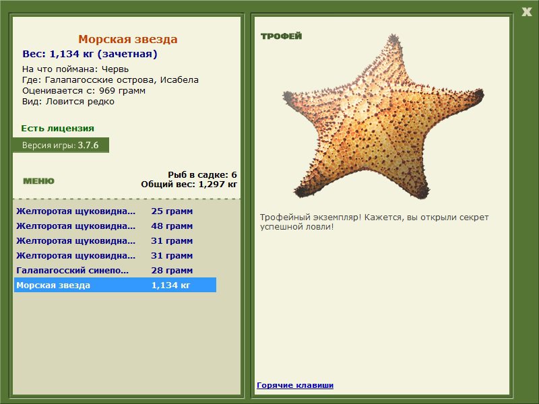The image size is (539, 404).
Task: Select the Желторотая щуковидна... 48 грамм row
Action: point(115,226)
